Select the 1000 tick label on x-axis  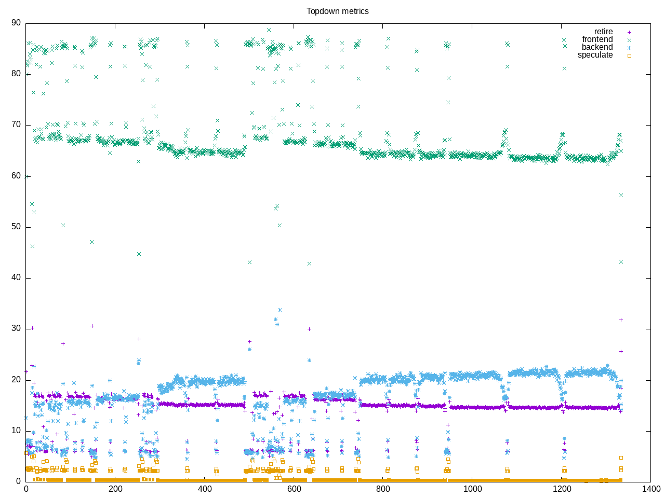[472, 489]
